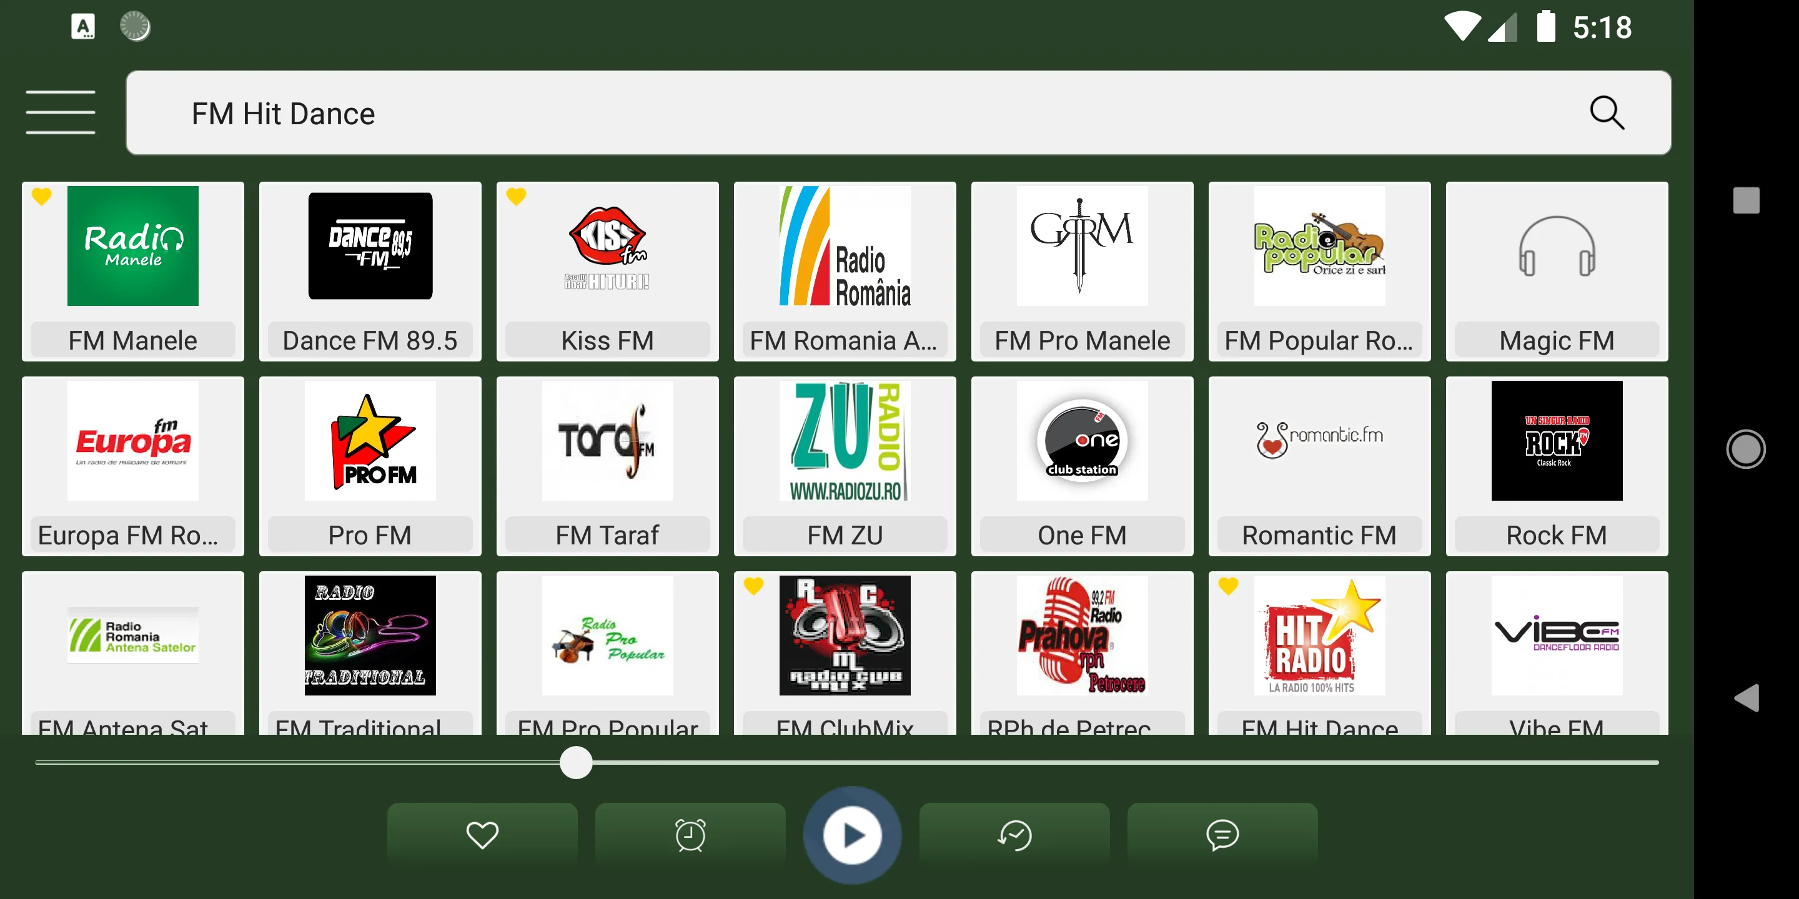Start playback with the play button
This screenshot has width=1799, height=899.
point(852,835)
